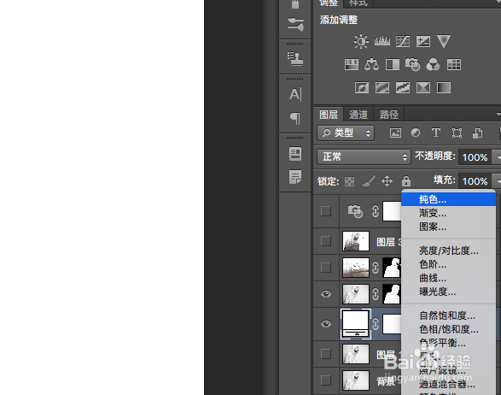Show 图层 1 via its visibility box
This screenshot has width=501, height=395.
[x=325, y=354]
